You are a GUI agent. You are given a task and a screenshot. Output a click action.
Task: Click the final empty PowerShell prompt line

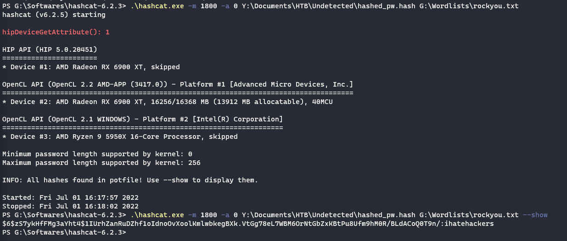tap(64, 232)
